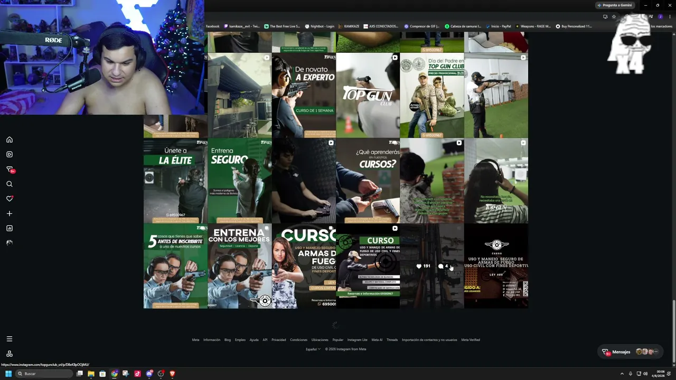
Task: Open the Weapons - RAGE bookmark
Action: click(533, 26)
